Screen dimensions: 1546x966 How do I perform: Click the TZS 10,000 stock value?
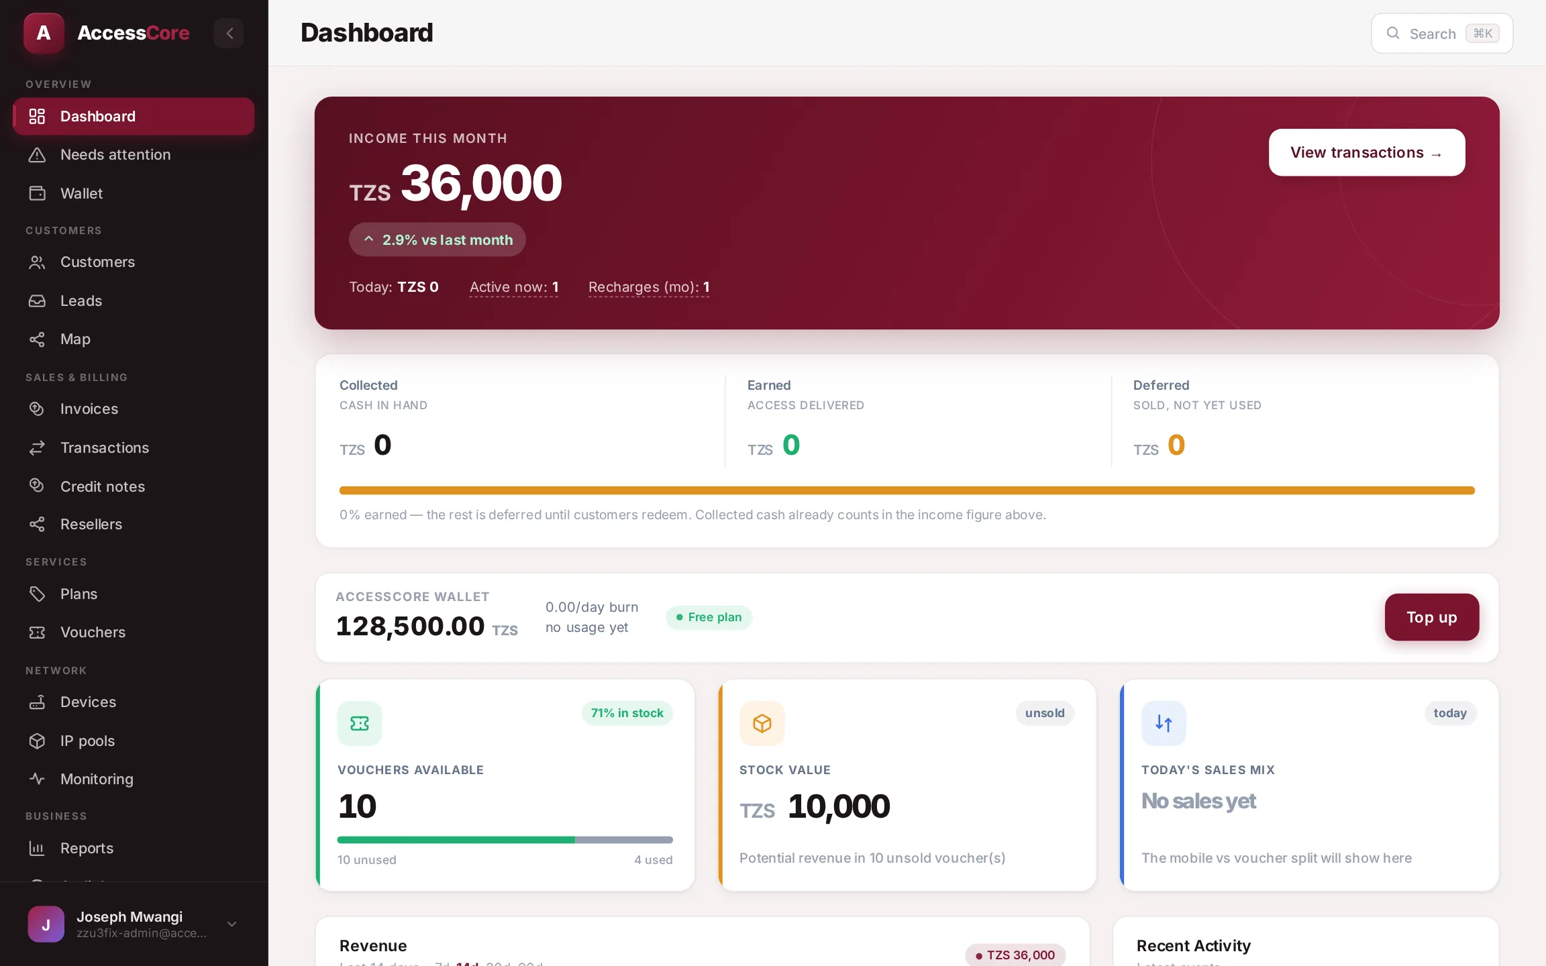tap(815, 807)
